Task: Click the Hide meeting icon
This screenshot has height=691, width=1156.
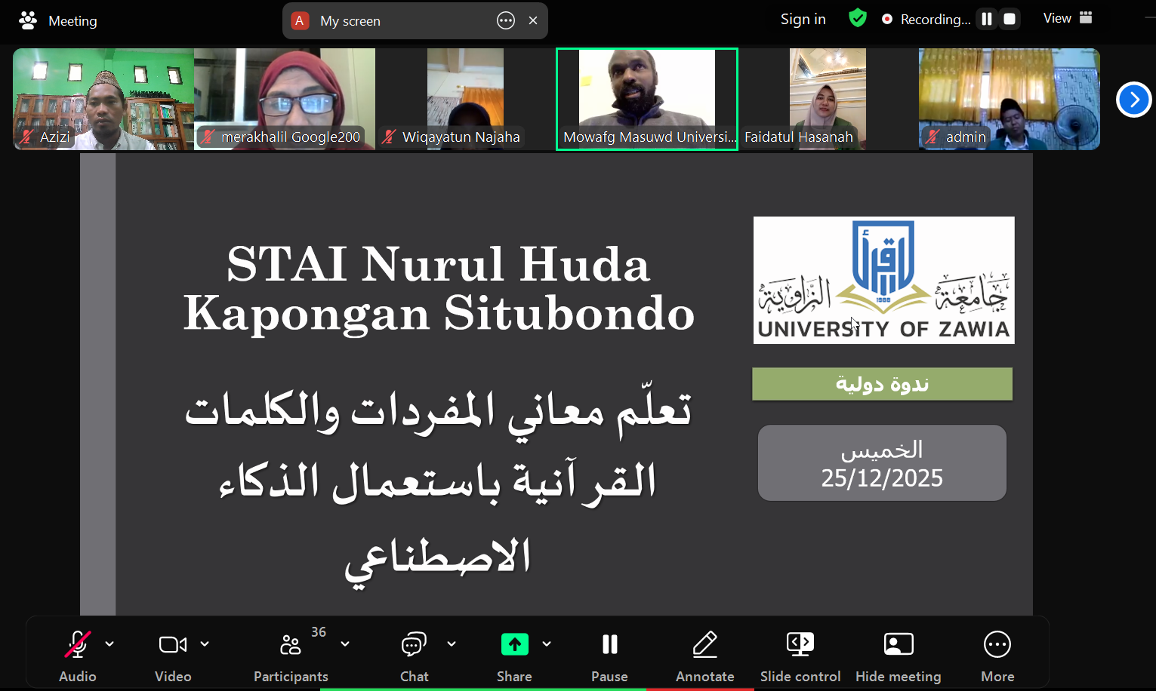Action: [899, 645]
